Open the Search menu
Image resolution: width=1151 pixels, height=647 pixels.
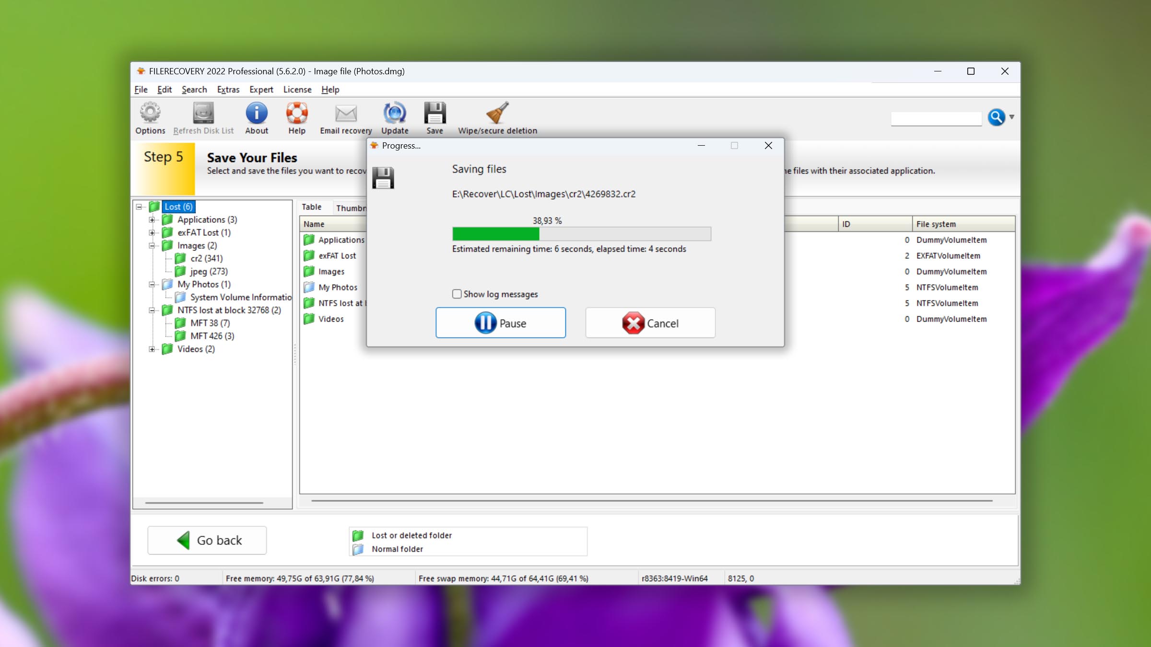[x=194, y=90]
